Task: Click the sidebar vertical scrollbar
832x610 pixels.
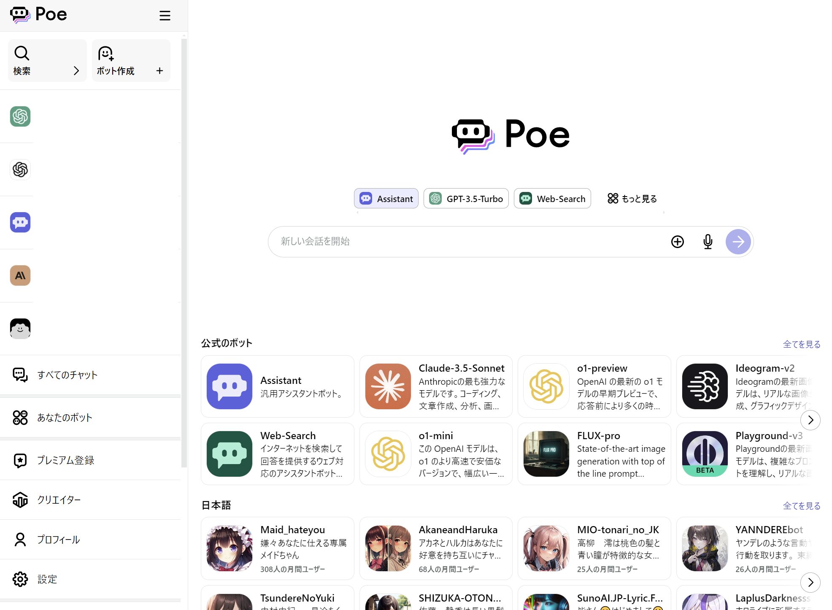Action: click(184, 253)
